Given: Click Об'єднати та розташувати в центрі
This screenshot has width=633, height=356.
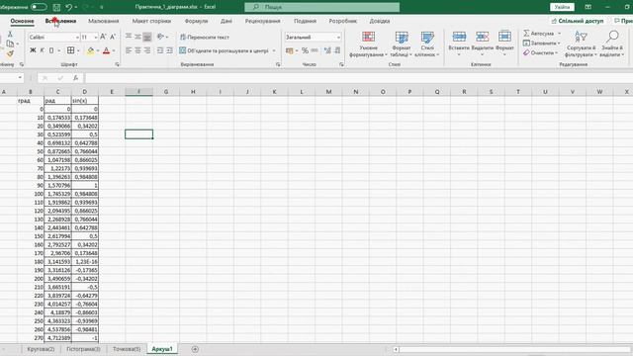Looking at the screenshot, I should (x=225, y=50).
